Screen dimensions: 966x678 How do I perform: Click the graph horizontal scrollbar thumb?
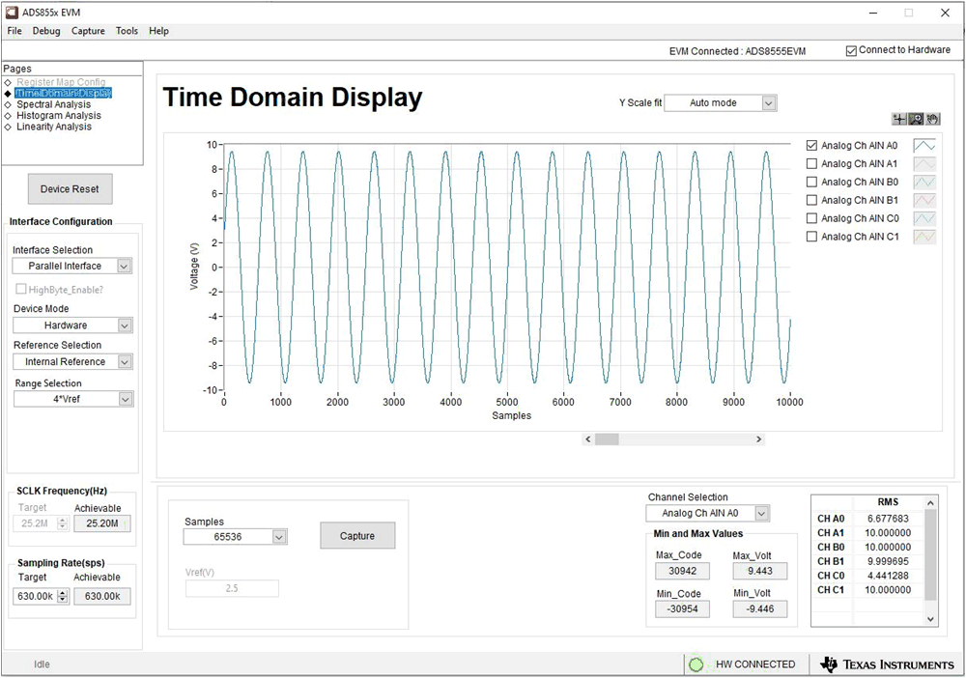(607, 439)
